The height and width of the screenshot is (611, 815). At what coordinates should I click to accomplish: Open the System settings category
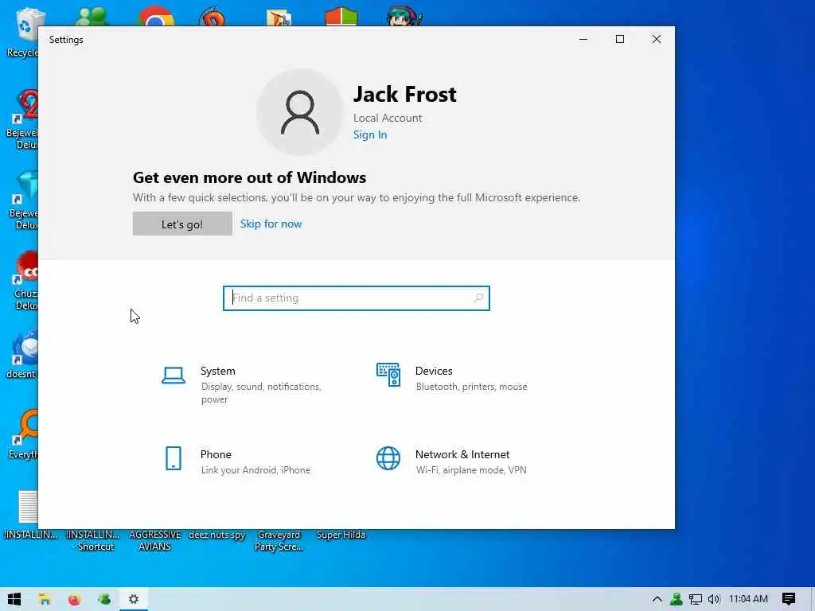(x=242, y=384)
